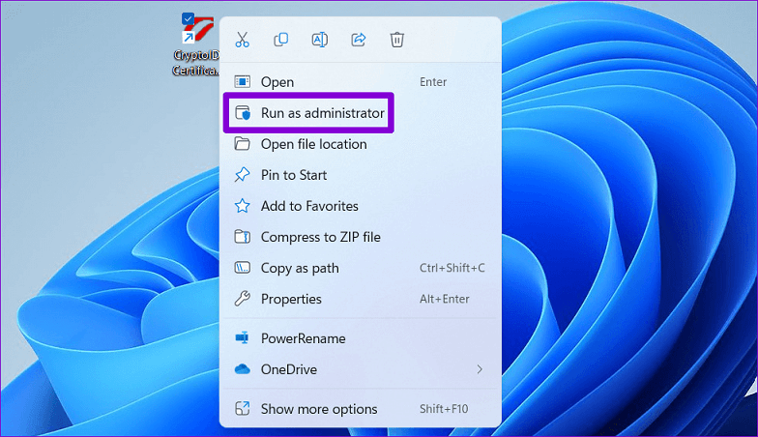Image resolution: width=758 pixels, height=437 pixels.
Task: Toggle the checkbox on the desktop shortcut
Action: (x=188, y=18)
